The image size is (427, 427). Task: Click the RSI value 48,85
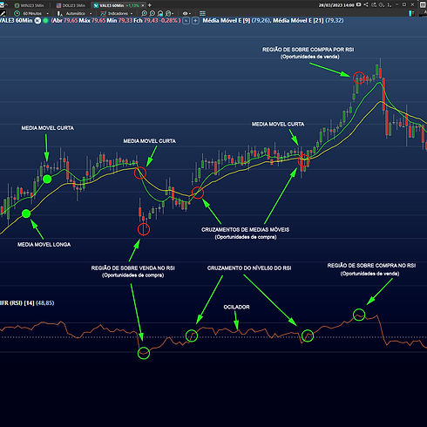click(x=44, y=302)
